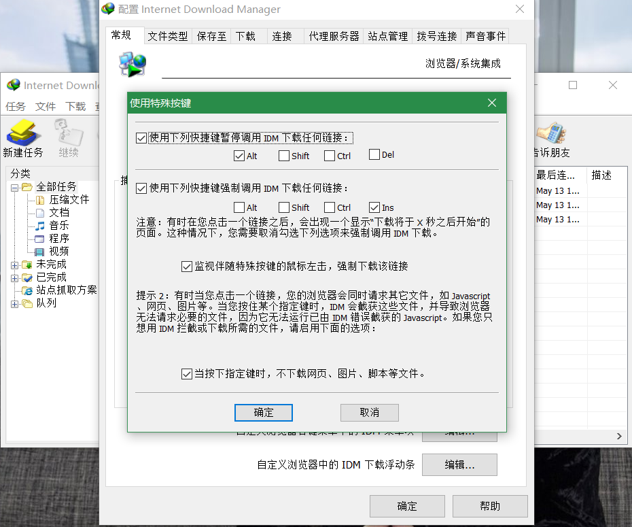Click the 继续 resume toolbar icon
632x527 pixels.
click(x=69, y=131)
